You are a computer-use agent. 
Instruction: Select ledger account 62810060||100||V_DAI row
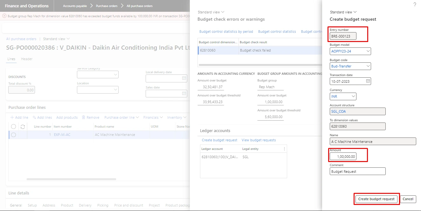click(243, 157)
